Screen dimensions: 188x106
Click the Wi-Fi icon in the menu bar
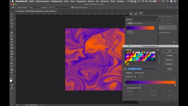pos(143,1)
